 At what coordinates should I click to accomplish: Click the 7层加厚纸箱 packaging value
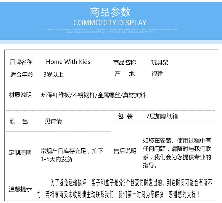point(162,116)
